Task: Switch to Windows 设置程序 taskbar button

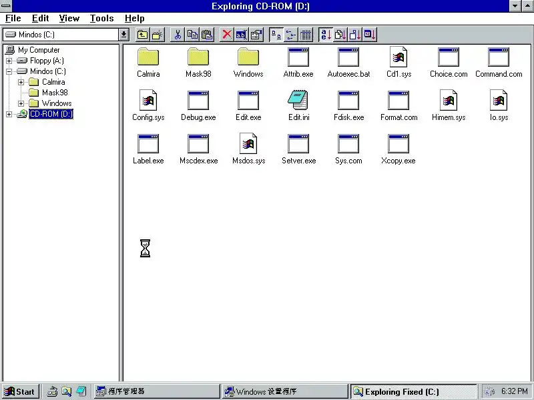Action: (x=285, y=391)
